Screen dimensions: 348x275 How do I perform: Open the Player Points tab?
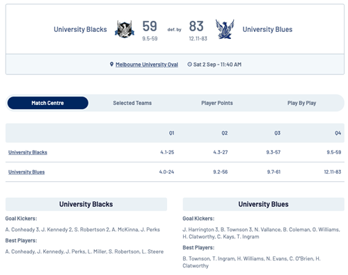pos(217,103)
